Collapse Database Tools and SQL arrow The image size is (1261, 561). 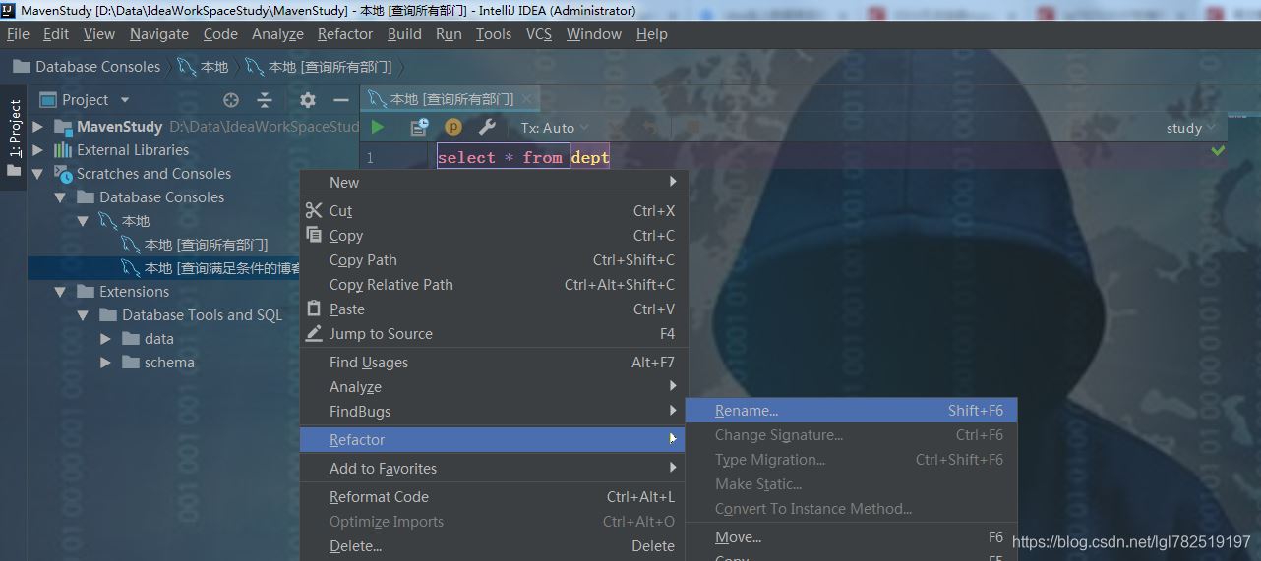(84, 315)
